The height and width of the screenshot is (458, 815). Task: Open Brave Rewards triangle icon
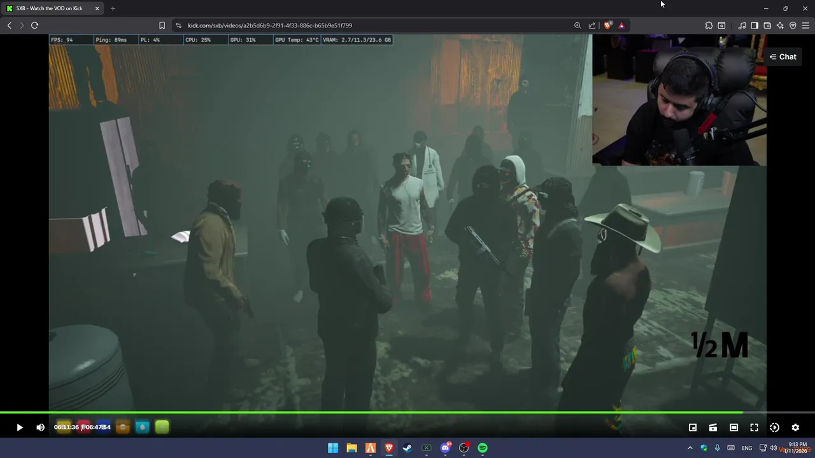point(621,25)
